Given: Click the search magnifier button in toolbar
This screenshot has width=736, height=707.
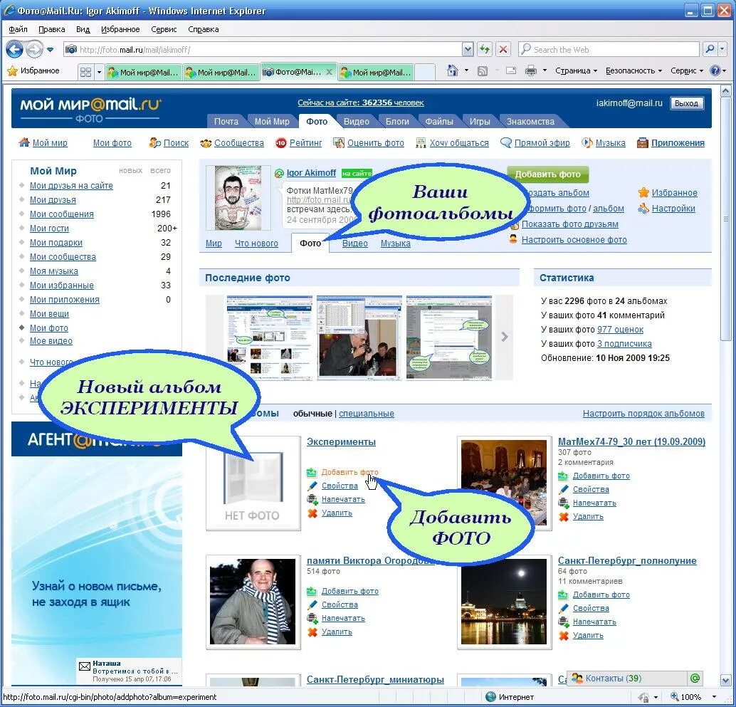Looking at the screenshot, I should coord(710,49).
